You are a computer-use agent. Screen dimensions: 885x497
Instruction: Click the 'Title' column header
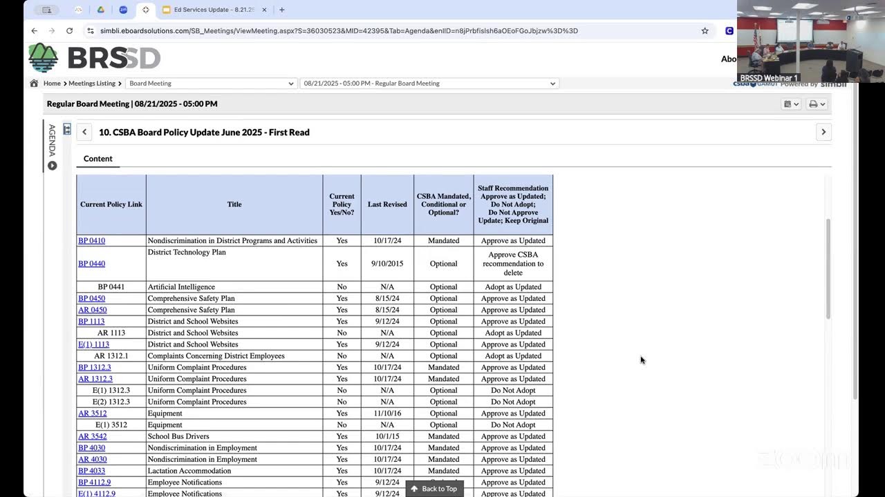pos(234,204)
